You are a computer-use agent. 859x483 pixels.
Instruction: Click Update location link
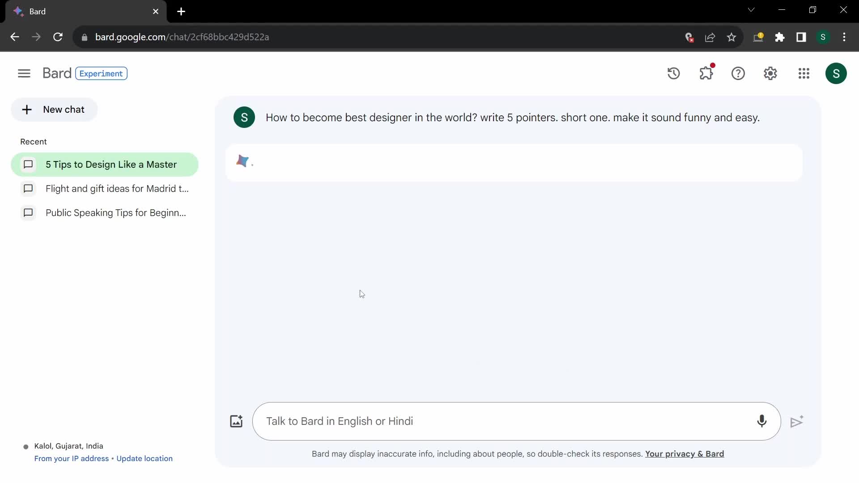coord(145,458)
